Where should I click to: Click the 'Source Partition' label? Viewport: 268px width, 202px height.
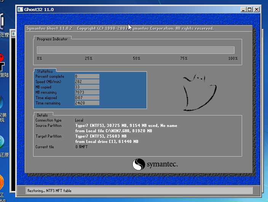click(x=48, y=125)
